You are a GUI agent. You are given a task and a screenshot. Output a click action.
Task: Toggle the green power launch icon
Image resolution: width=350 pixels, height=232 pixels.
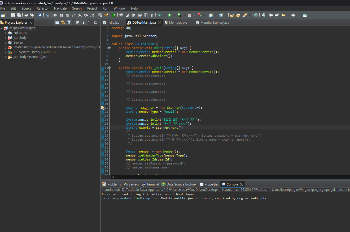(114, 15)
